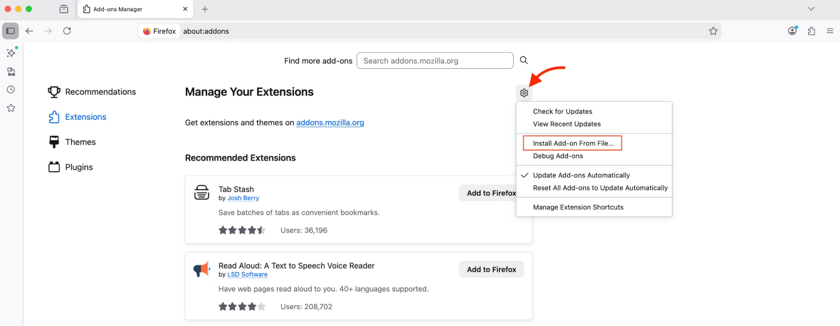This screenshot has height=326, width=840.
Task: Click the 'Manage Your Extensions' heading
Action: (249, 92)
